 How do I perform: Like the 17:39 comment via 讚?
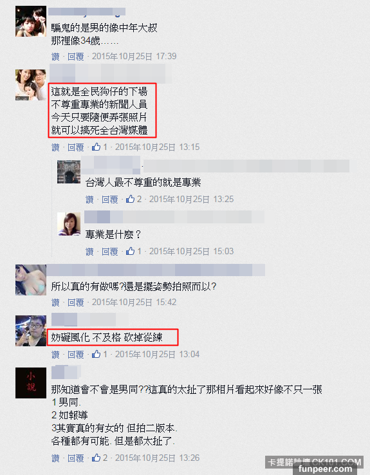click(55, 57)
